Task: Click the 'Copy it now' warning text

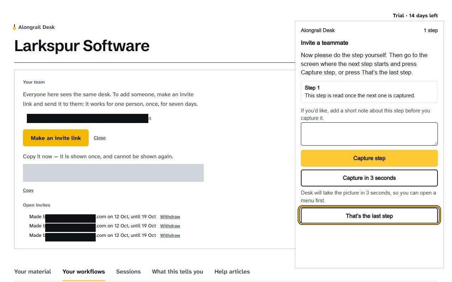Action: coord(98,157)
